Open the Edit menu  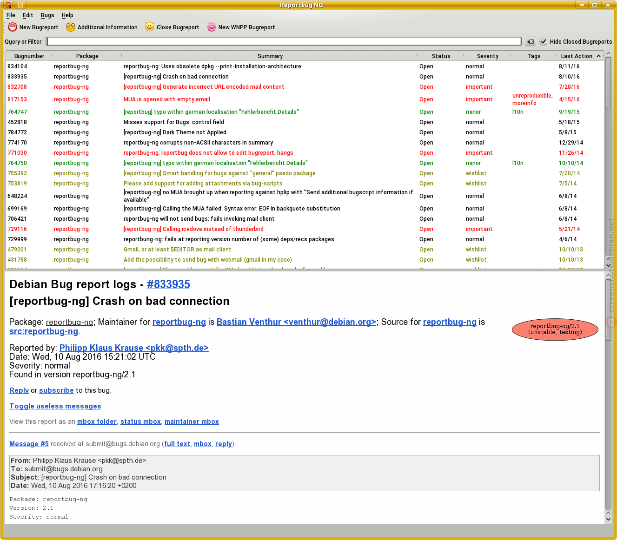click(x=28, y=15)
